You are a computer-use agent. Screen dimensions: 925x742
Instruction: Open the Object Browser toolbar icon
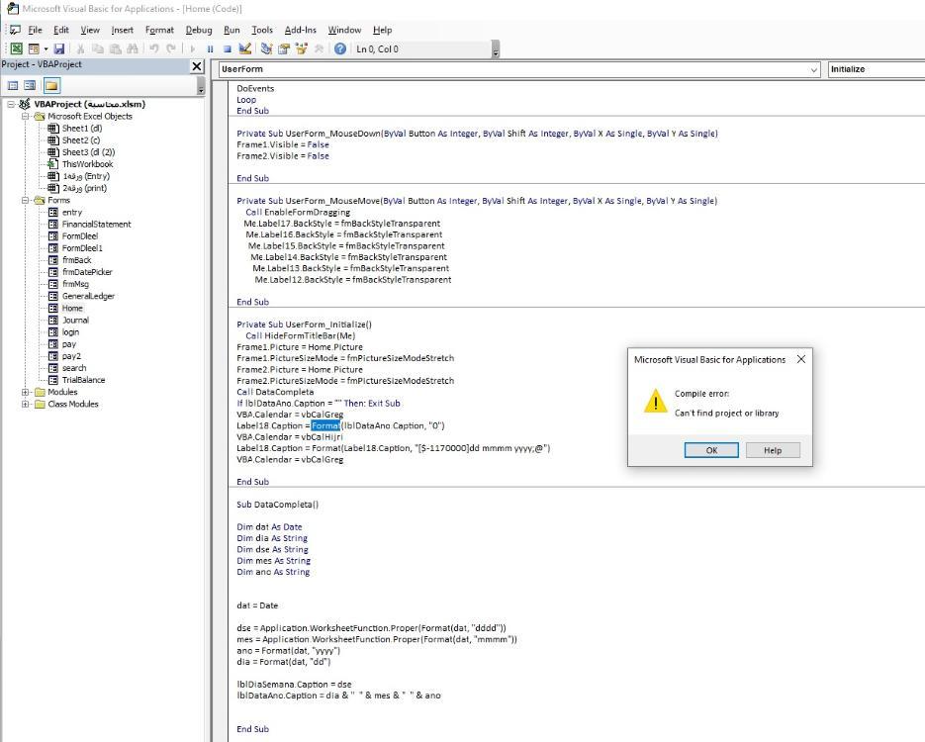(302, 48)
